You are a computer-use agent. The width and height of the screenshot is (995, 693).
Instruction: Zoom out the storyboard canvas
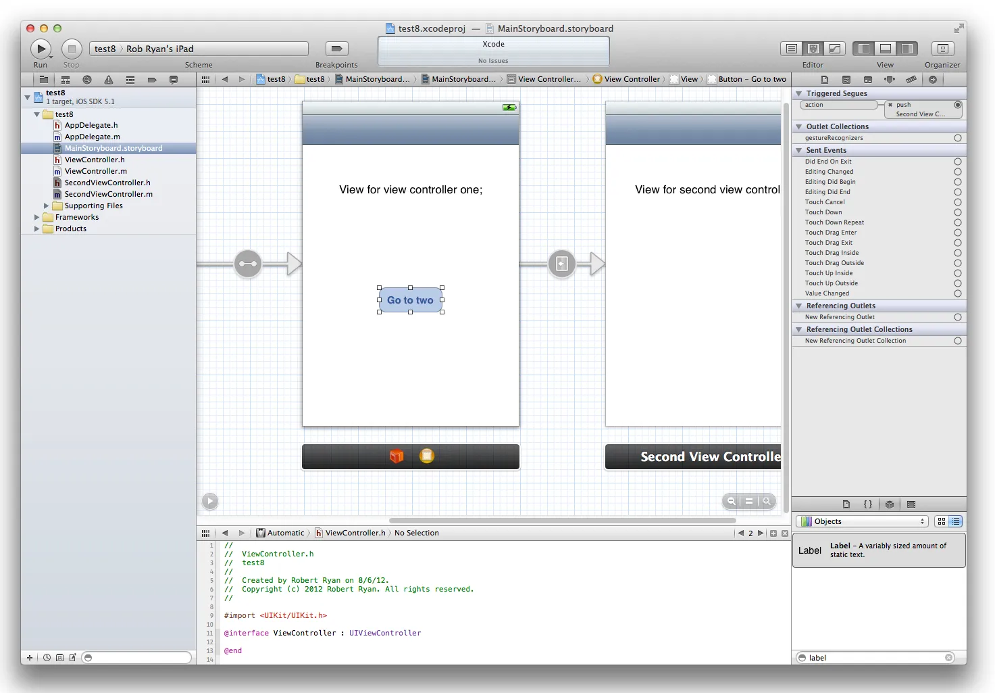[732, 501]
